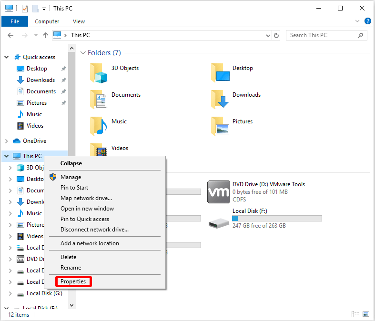This screenshot has width=375, height=321.
Task: Switch to Details view icon
Action: coord(355,314)
